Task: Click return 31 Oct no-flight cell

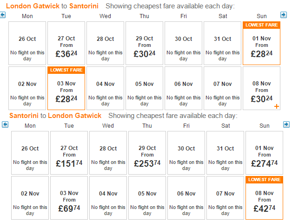Action: pos(225,153)
